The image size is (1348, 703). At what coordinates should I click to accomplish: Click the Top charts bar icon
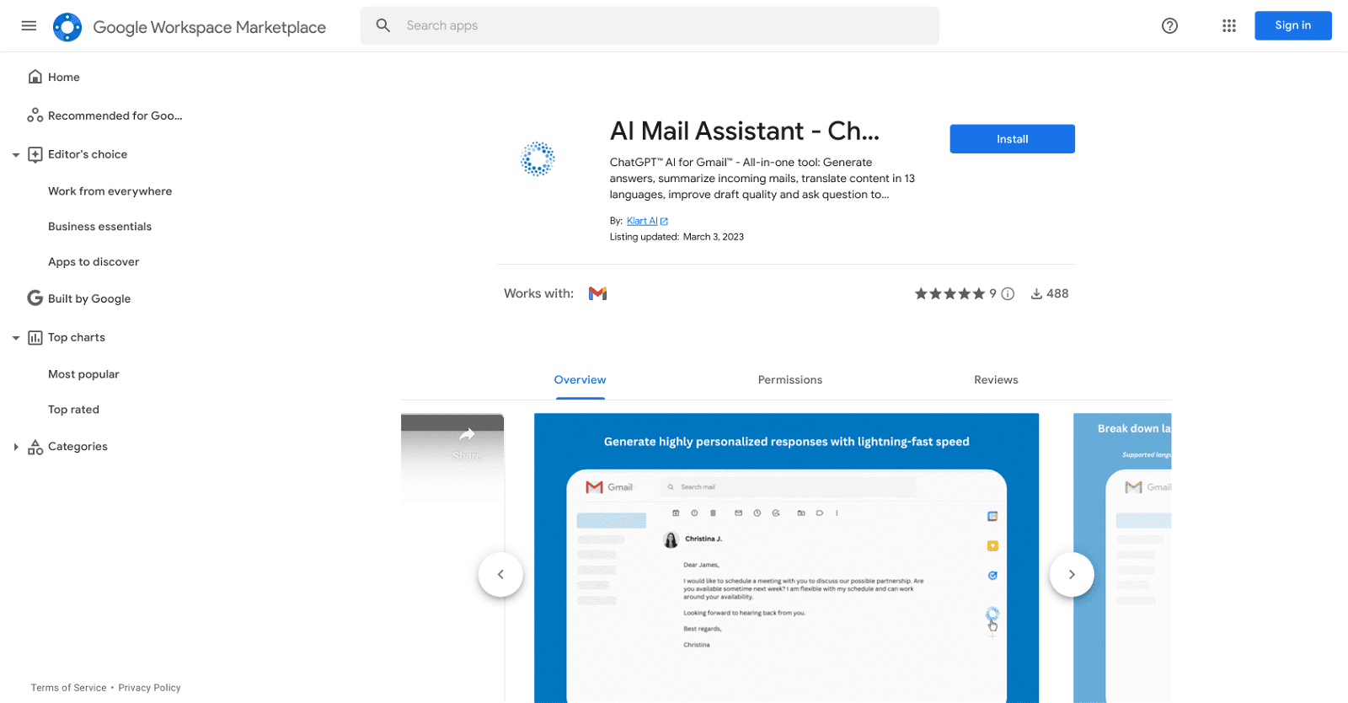[x=35, y=337]
